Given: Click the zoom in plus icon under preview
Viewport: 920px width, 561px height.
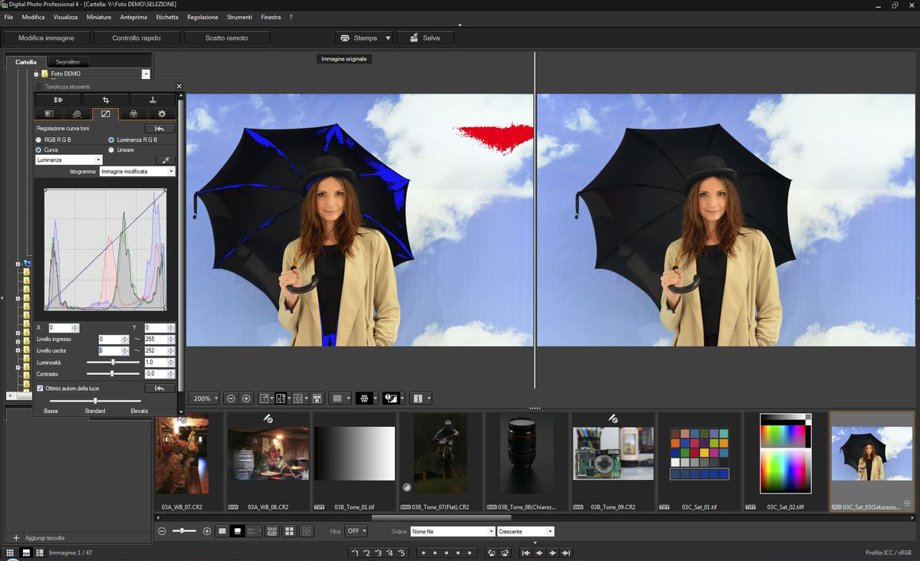Looking at the screenshot, I should coord(246,399).
